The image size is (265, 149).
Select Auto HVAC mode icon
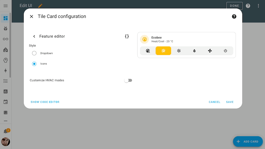148,51
